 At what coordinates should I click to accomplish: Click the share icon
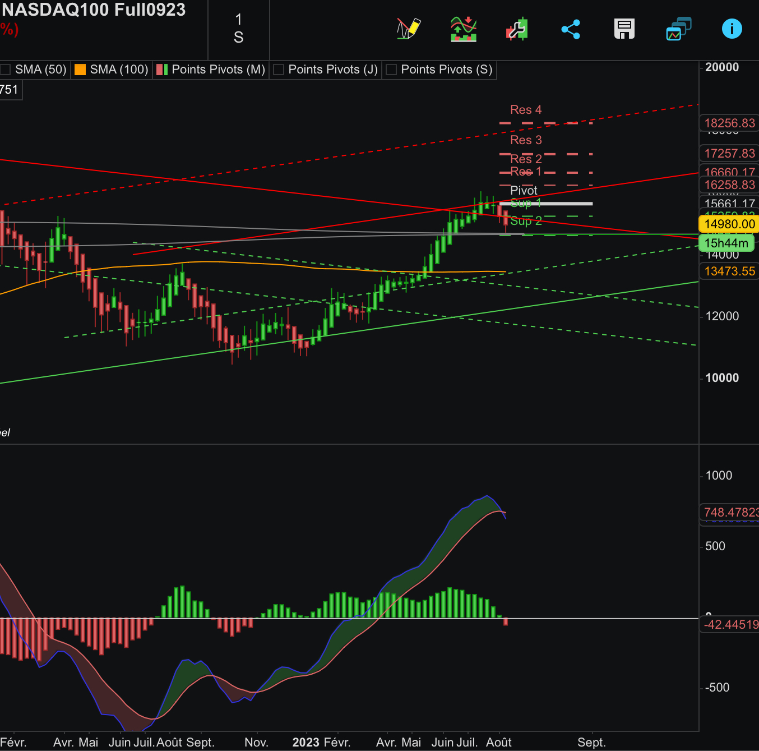pyautogui.click(x=571, y=29)
